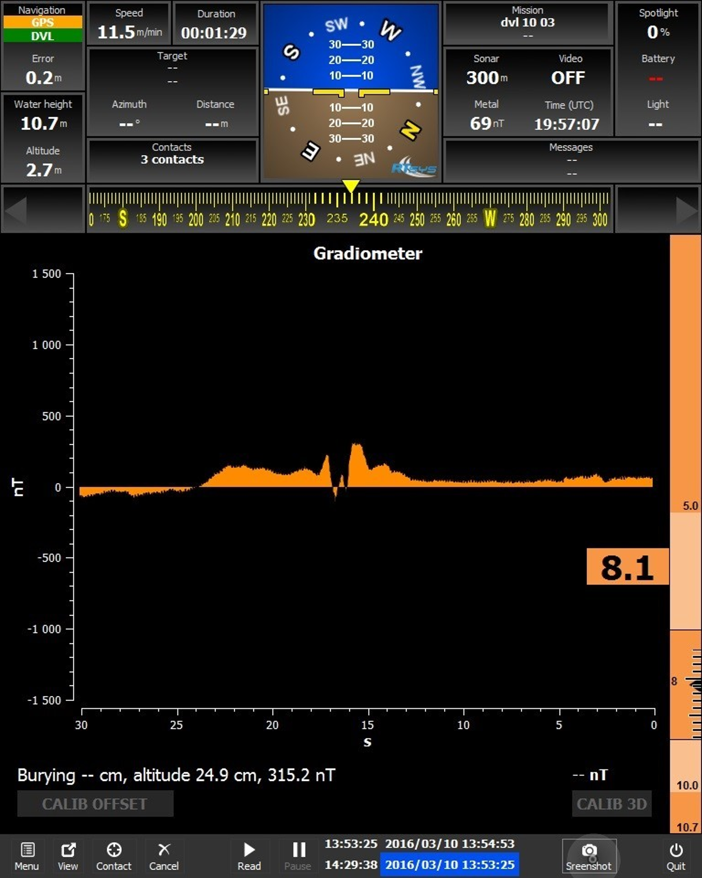Select the highlighted 2016/03/10 13:53:25 timestamp
This screenshot has width=702, height=878.
tap(449, 864)
